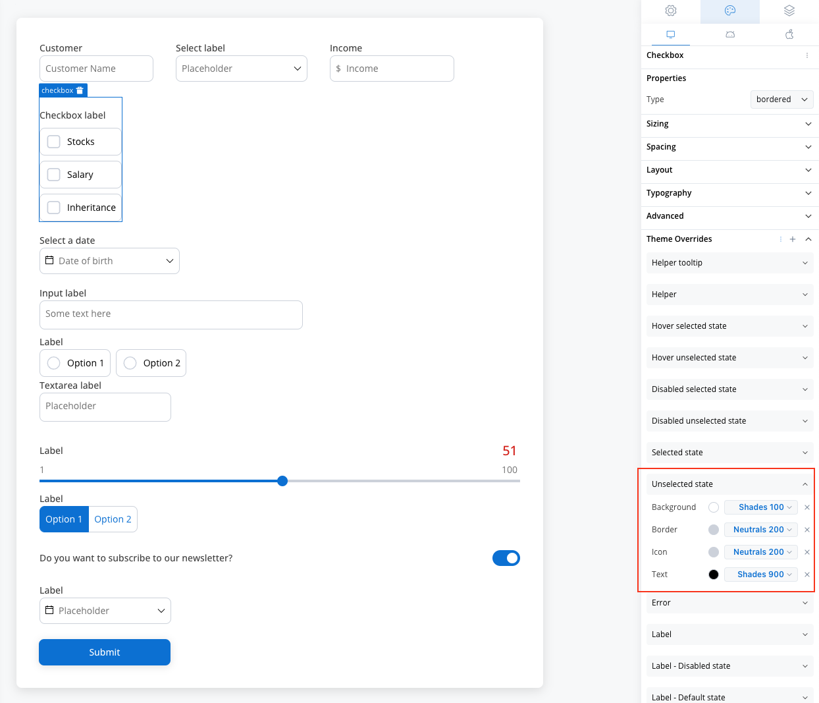
Task: Expand Label - Disabled state override
Action: pyautogui.click(x=730, y=666)
